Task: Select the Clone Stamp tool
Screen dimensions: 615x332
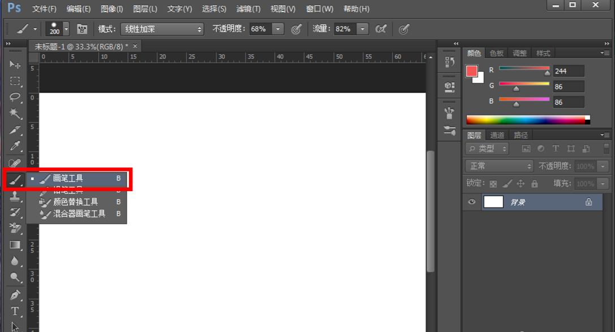Action: (15, 196)
